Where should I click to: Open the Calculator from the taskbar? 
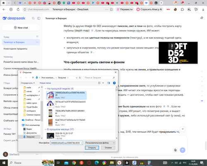tap(149, 163)
